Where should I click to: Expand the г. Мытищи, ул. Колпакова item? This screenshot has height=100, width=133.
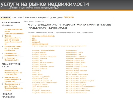[x=3, y=53]
